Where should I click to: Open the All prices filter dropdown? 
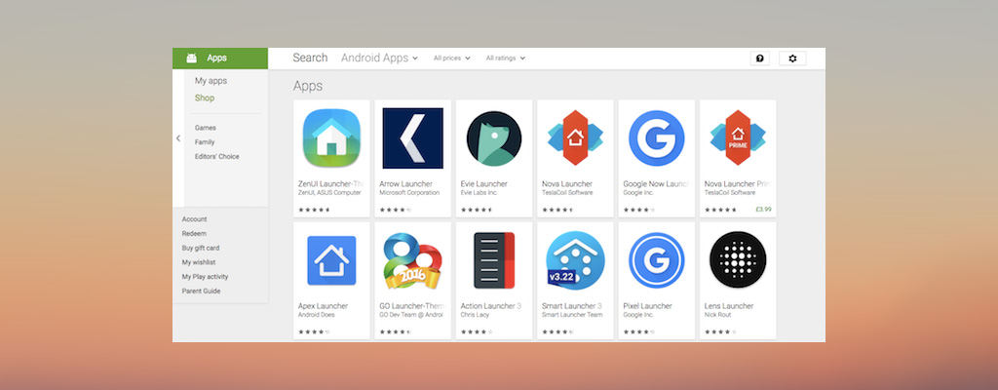click(451, 58)
